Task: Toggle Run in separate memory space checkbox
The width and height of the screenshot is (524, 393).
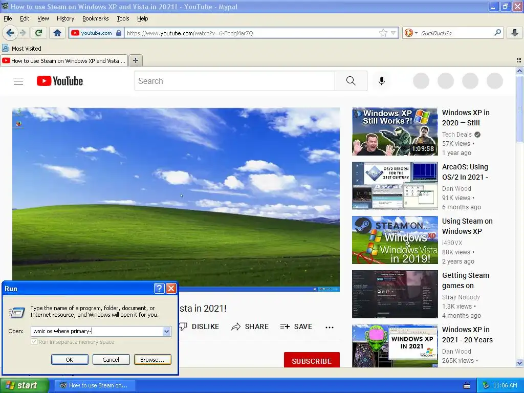Action: point(34,341)
